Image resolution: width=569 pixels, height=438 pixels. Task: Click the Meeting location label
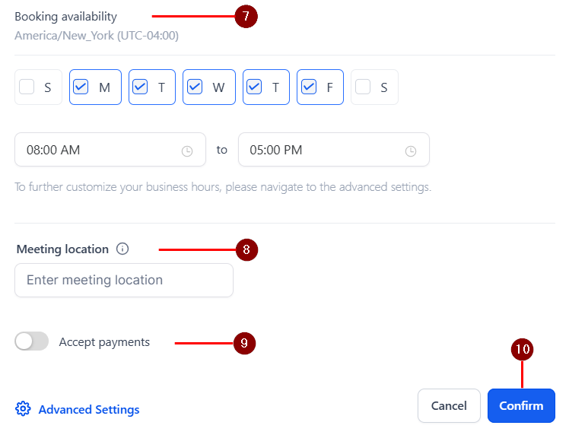click(x=62, y=249)
